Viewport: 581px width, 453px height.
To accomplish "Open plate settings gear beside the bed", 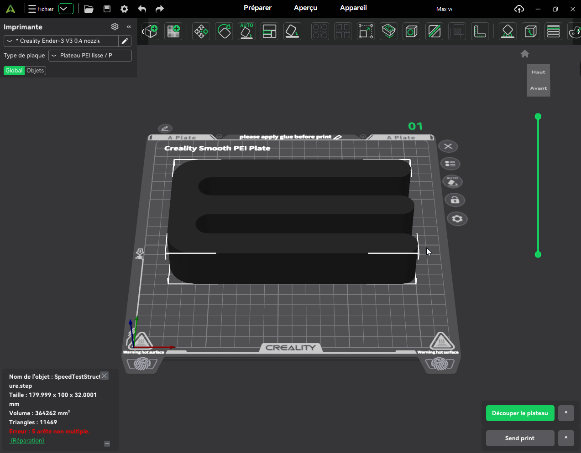I will coord(457,219).
